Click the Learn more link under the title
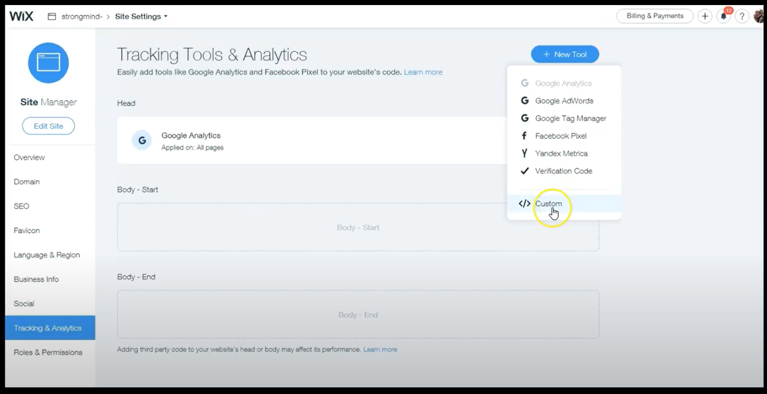This screenshot has height=394, width=767. pyautogui.click(x=423, y=72)
